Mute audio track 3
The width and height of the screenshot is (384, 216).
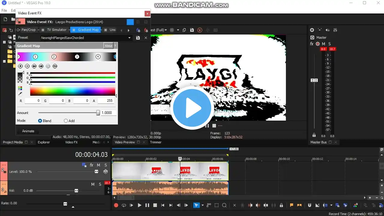(x=93, y=184)
